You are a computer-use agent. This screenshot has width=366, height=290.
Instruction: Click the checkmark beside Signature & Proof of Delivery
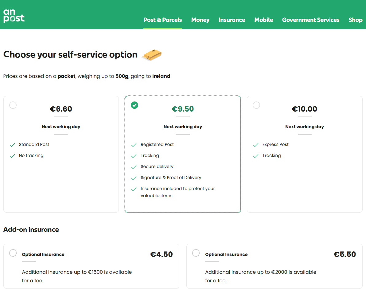(x=134, y=177)
